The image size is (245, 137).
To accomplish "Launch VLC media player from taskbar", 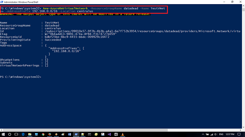I will (x=122, y=134).
